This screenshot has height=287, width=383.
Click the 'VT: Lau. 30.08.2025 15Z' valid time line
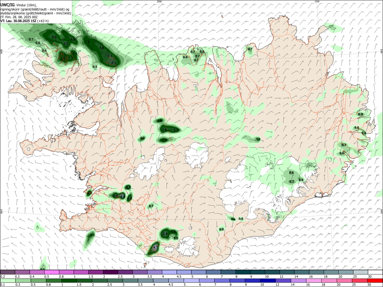tap(25, 21)
